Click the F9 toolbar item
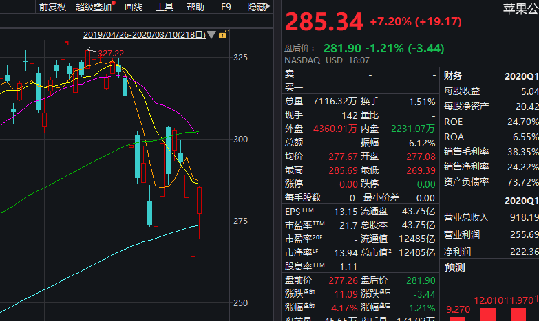Image resolution: width=539 pixels, height=321 pixels. coord(226,7)
